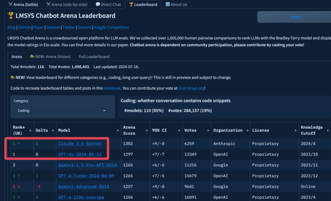Open the Gemini-1.5-Pro-API-0514 model link

pyautogui.click(x=87, y=165)
